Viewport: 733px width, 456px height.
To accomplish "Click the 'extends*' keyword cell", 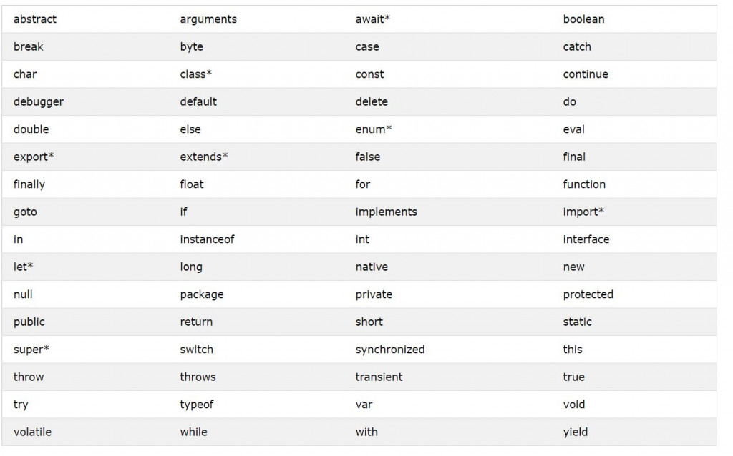I will pos(204,157).
